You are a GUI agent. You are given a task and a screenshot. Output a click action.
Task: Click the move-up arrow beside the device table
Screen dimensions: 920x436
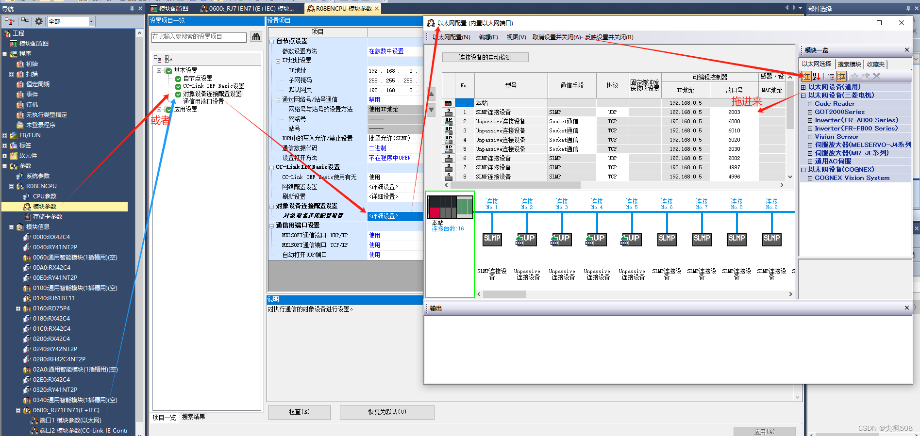coord(431,94)
